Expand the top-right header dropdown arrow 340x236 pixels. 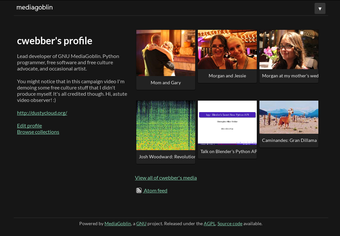coord(320,9)
